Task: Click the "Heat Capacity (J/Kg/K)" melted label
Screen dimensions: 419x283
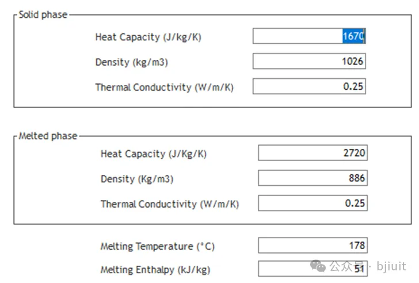Action: (x=153, y=154)
